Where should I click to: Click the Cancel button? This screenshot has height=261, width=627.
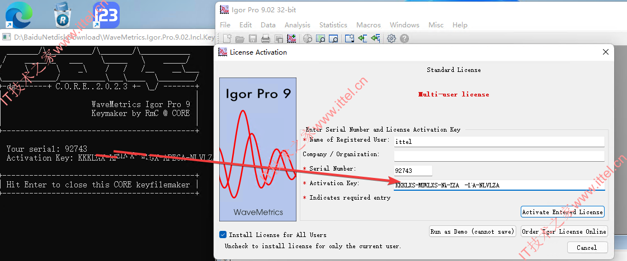(x=587, y=248)
